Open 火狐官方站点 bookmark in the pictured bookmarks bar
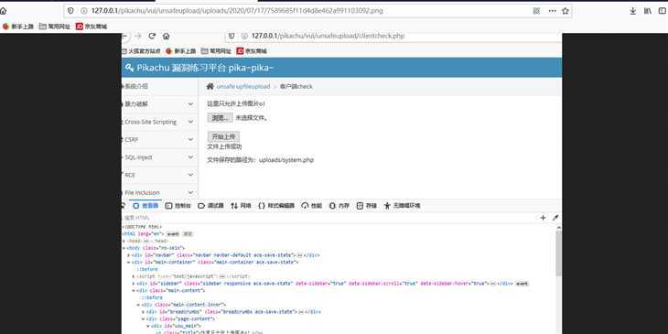 click(x=142, y=51)
